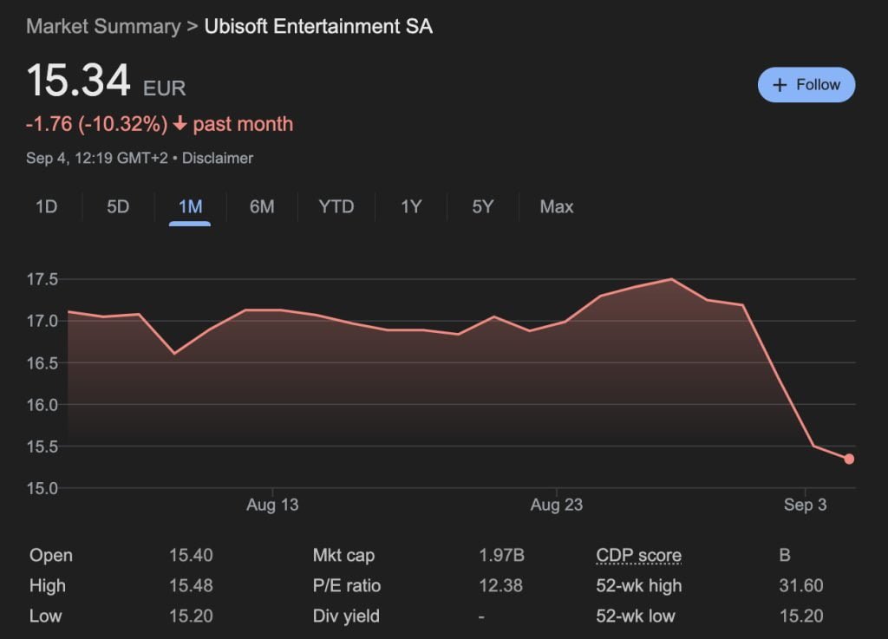Click the 15.0 y-axis label

pyautogui.click(x=42, y=488)
